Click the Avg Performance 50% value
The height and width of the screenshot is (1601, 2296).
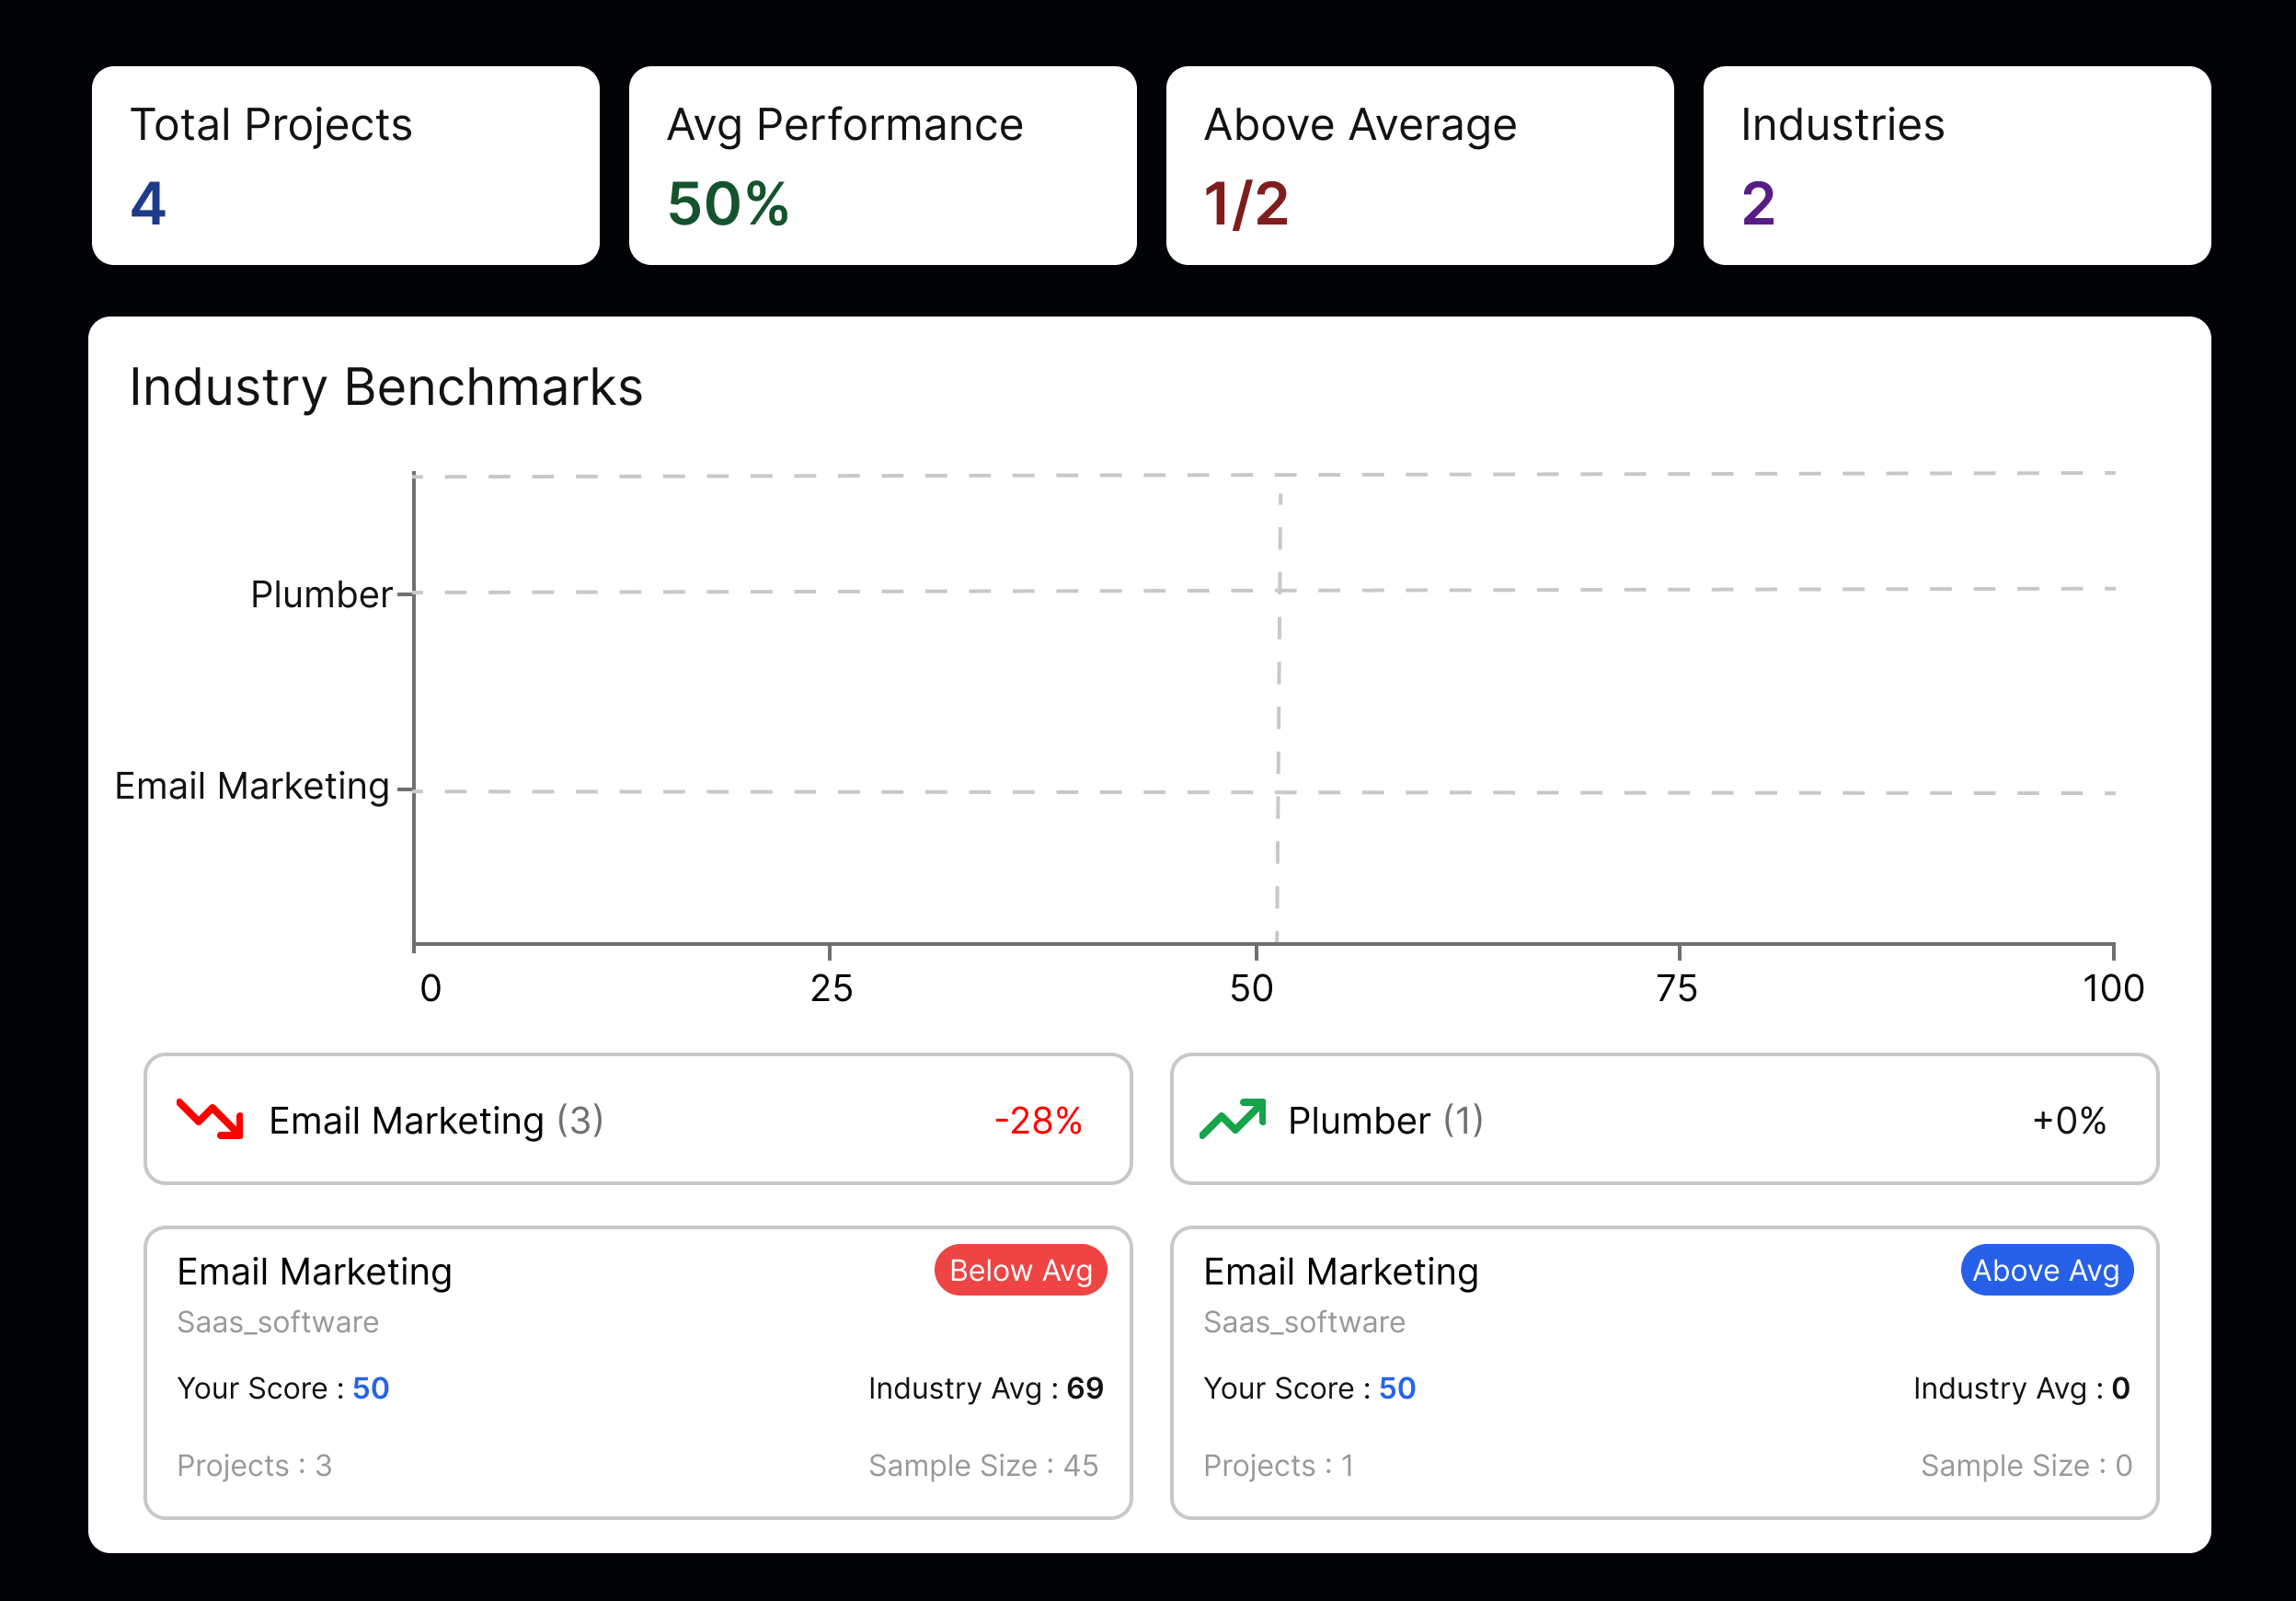tap(728, 204)
